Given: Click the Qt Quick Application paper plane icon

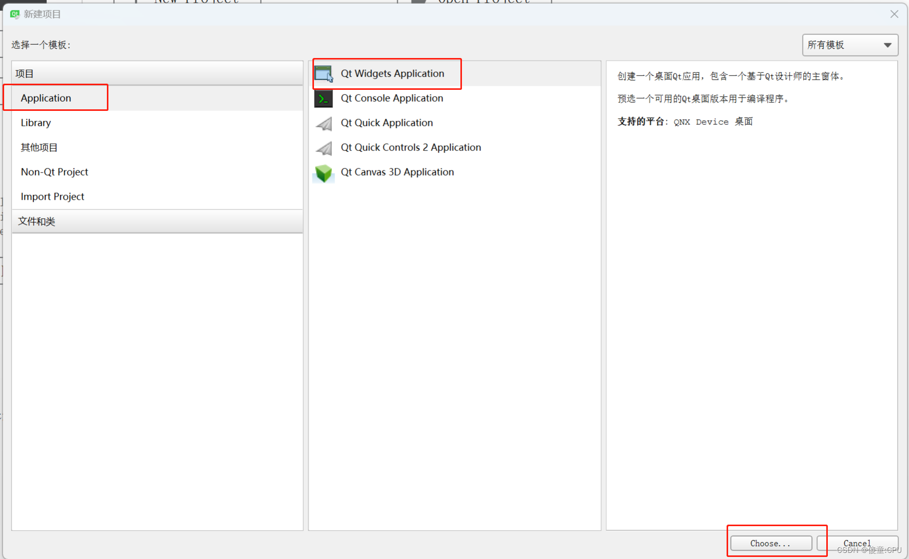Looking at the screenshot, I should pyautogui.click(x=324, y=123).
